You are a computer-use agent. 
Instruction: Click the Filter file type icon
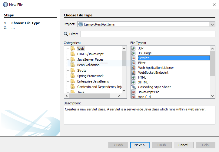[x=133, y=63]
